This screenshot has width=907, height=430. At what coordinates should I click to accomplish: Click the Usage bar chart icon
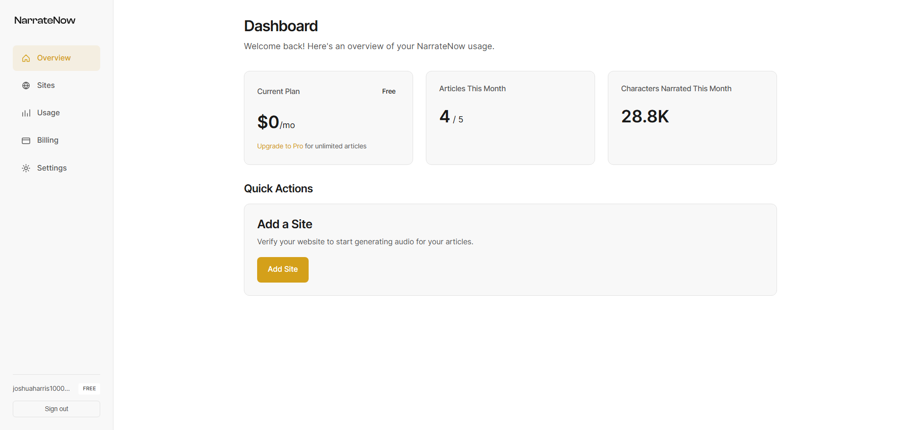[x=26, y=113]
